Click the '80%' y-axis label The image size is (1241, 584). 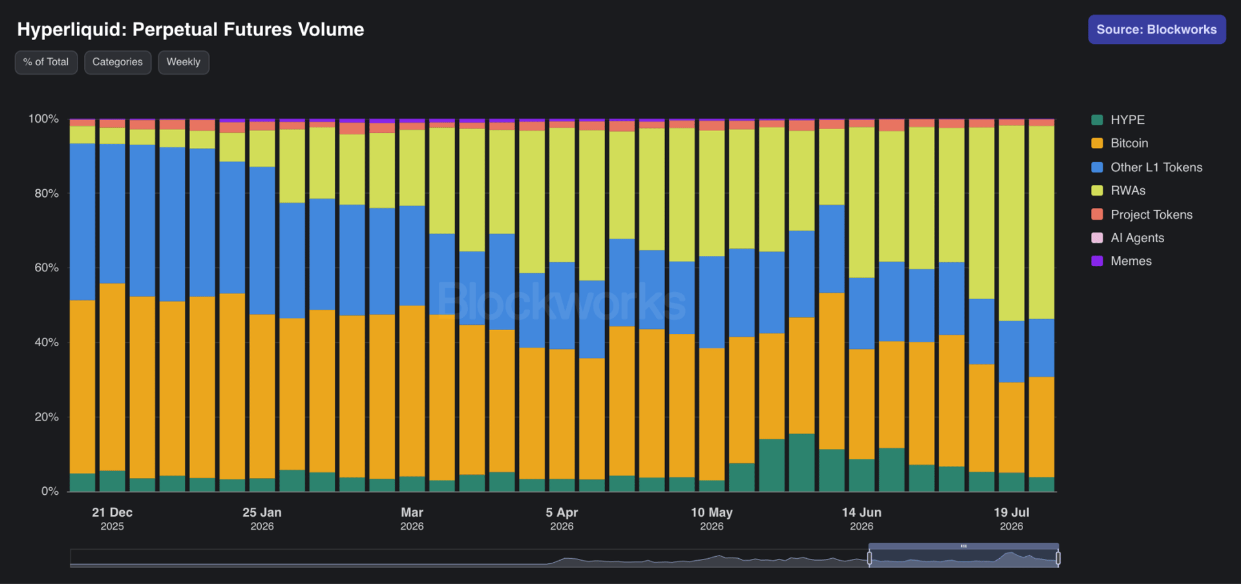[x=47, y=193]
